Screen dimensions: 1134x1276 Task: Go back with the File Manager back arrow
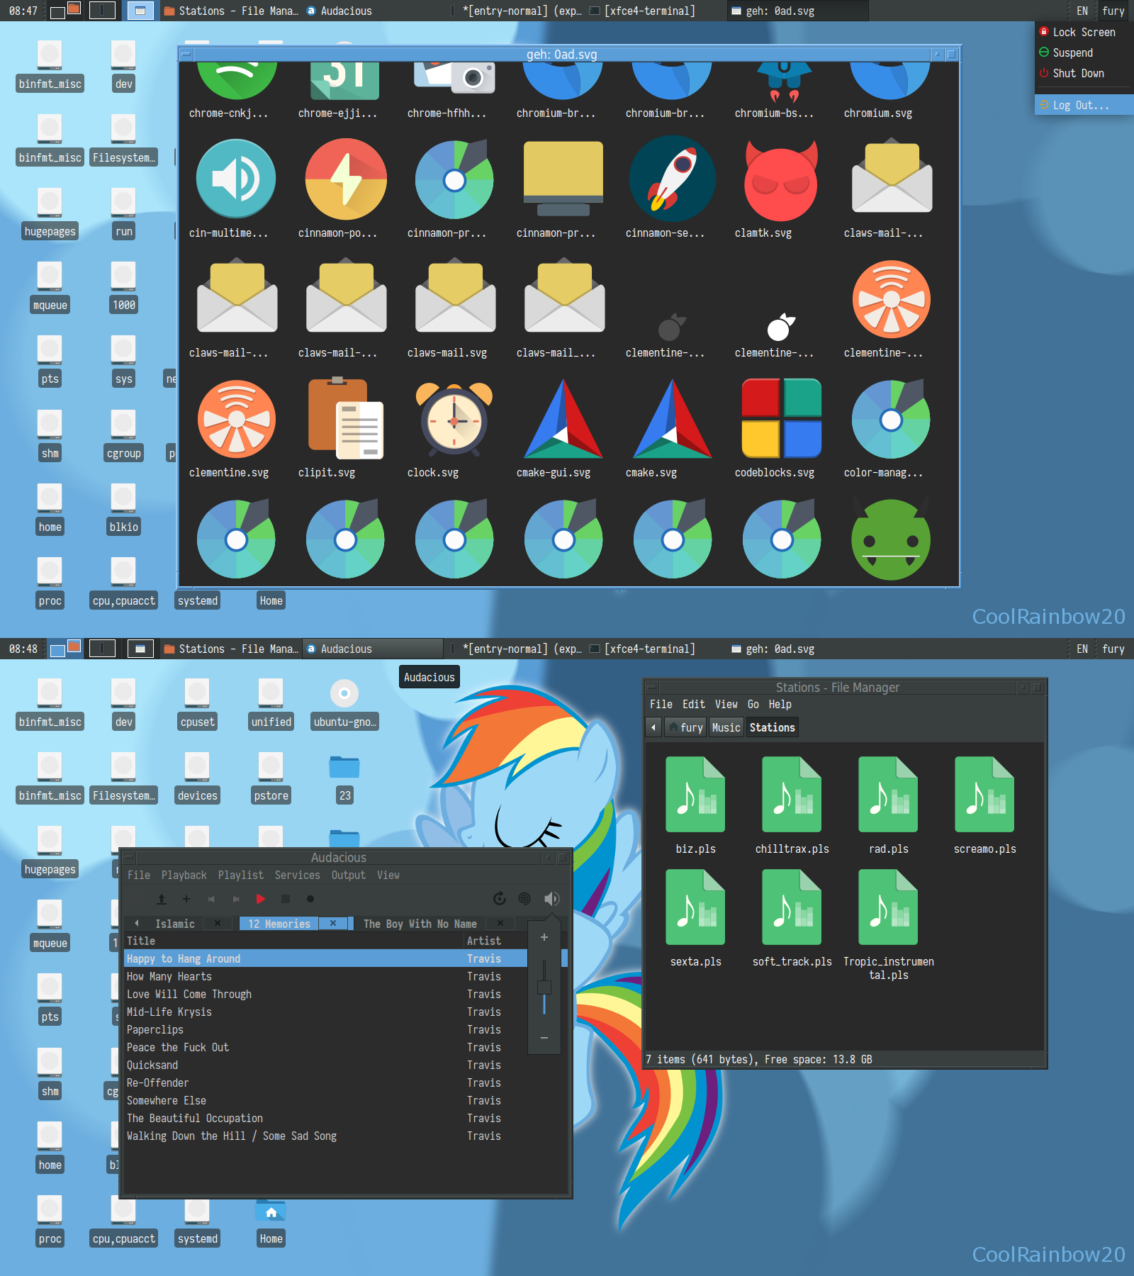[653, 727]
